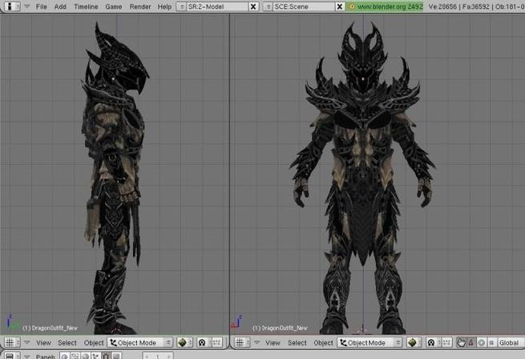Viewport: 525px width, 359px height.
Task: Open the Object Mode dropdown in right viewport
Action: coord(370,343)
